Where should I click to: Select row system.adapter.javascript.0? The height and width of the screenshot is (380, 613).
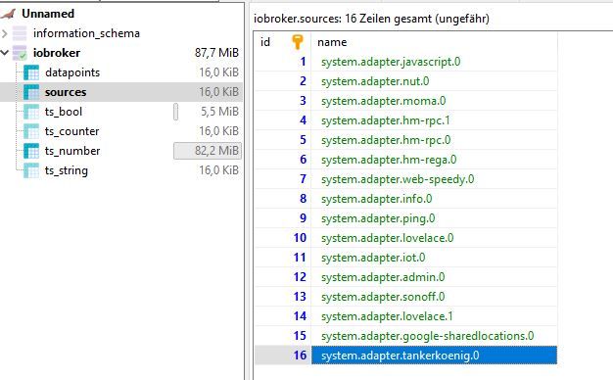[405, 62]
